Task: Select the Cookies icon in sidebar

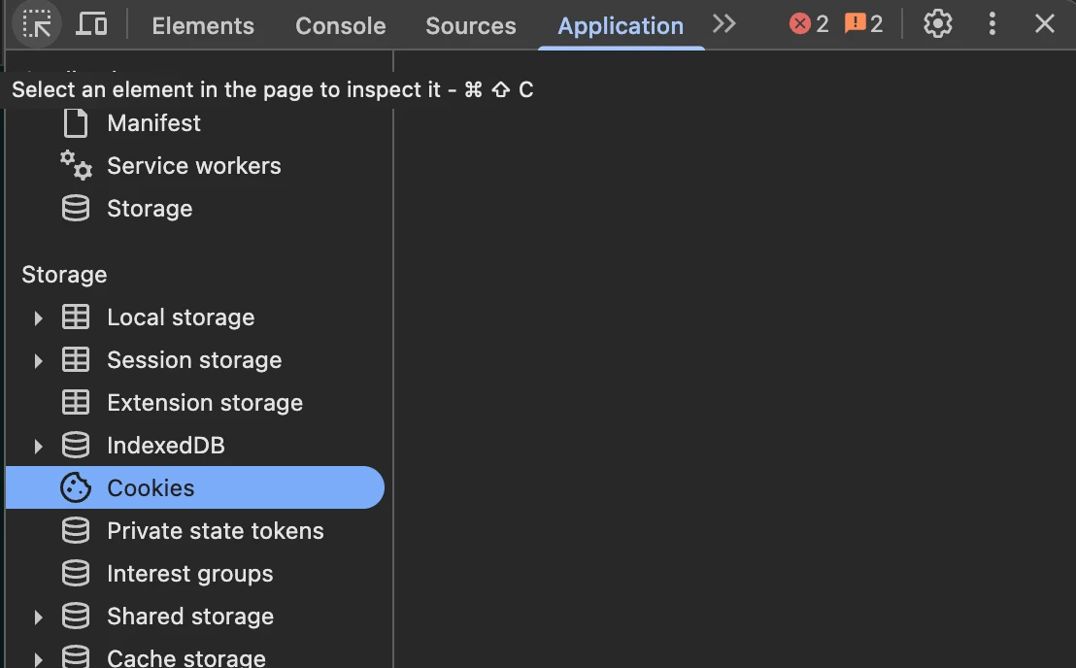Action: tap(76, 487)
